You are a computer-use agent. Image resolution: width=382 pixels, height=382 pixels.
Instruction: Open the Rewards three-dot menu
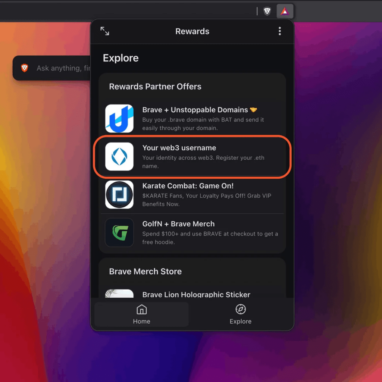[x=280, y=31]
